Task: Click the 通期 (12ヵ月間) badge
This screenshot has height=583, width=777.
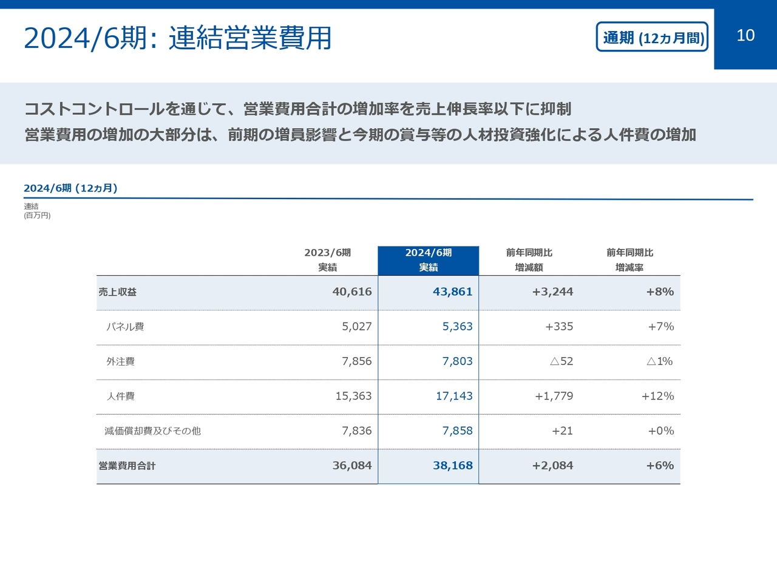Action: click(x=653, y=37)
